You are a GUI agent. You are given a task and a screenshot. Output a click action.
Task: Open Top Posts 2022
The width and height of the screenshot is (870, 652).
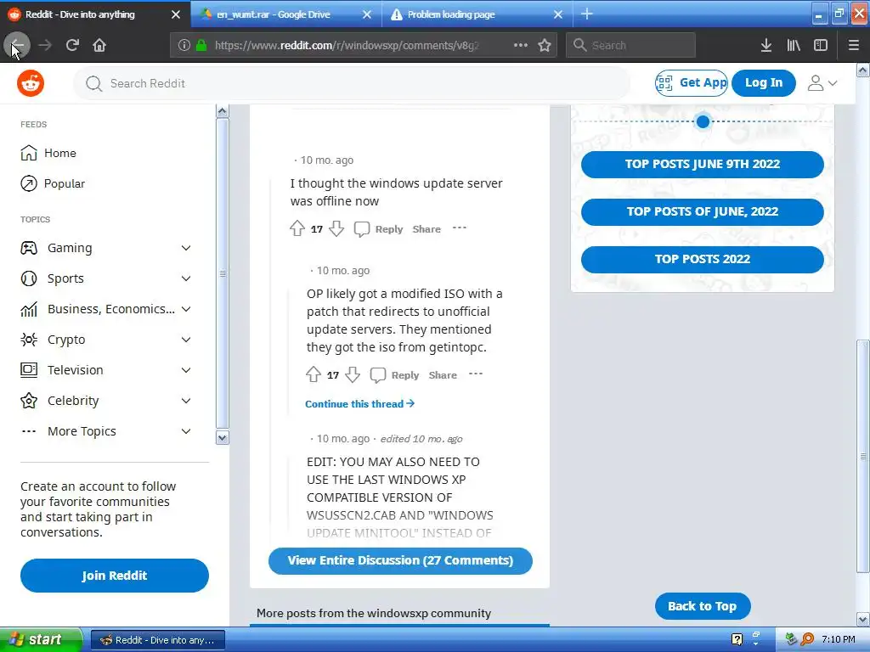tap(703, 260)
